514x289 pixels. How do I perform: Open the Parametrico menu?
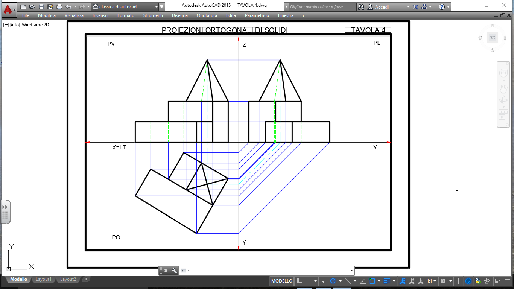pos(257,15)
